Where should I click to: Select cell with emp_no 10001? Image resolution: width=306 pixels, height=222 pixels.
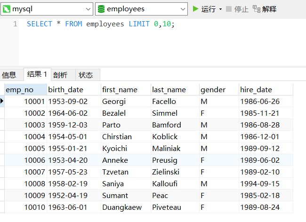click(x=25, y=101)
